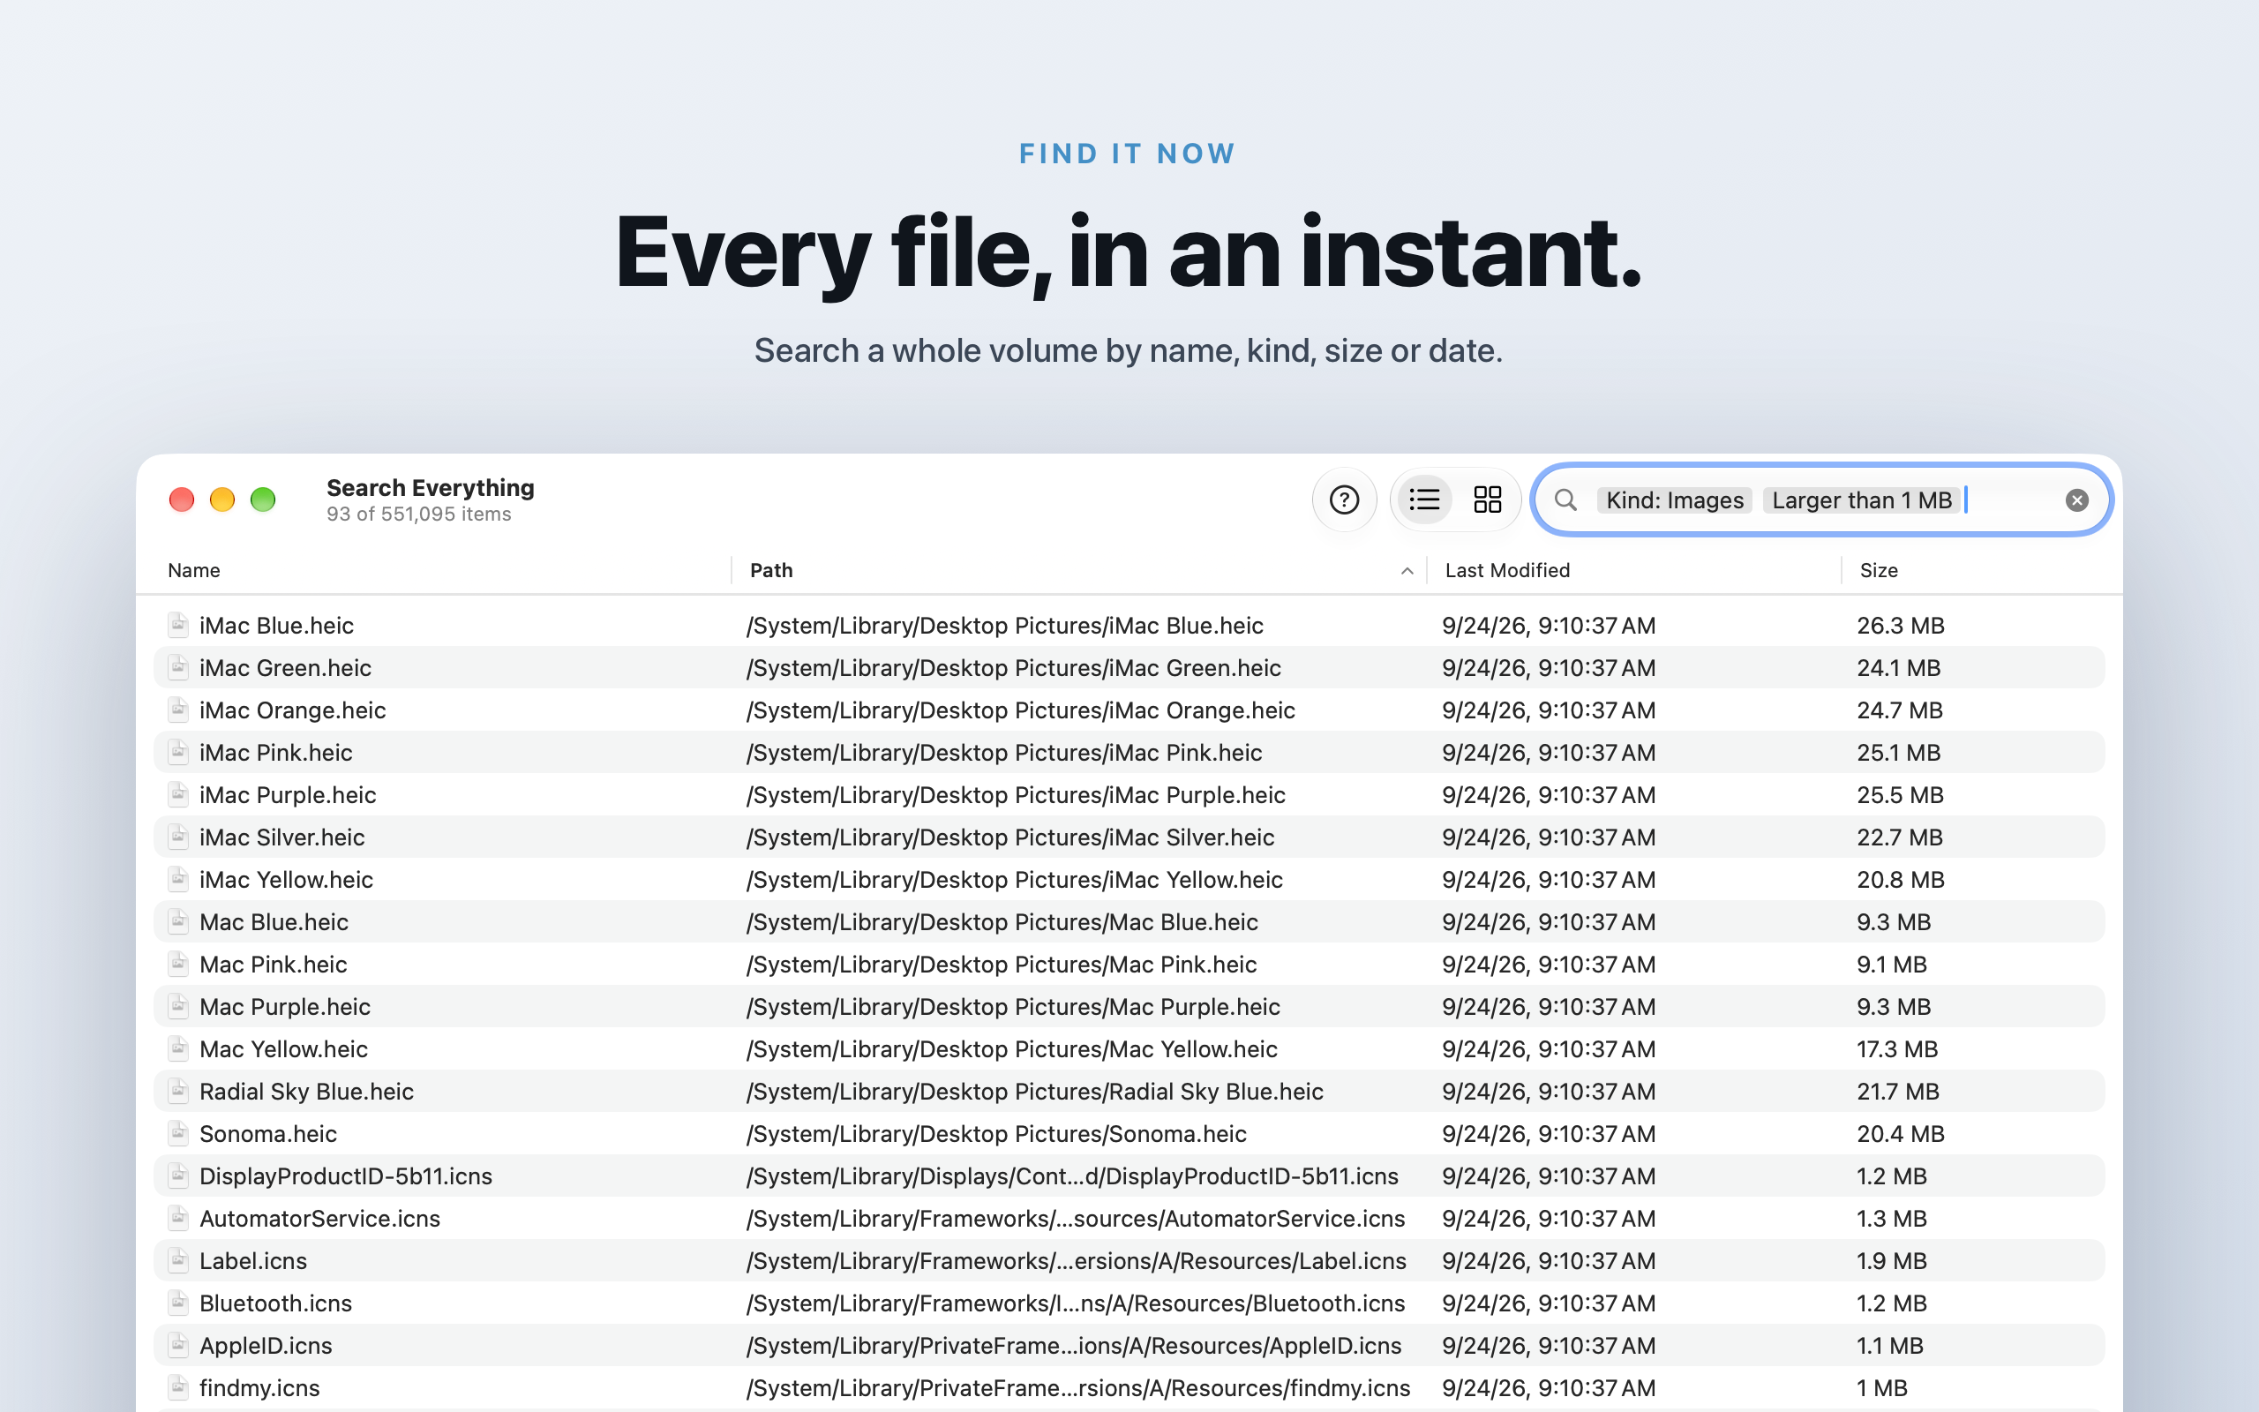This screenshot has width=2259, height=1412.
Task: Click the 1.9 MB size value
Action: (1891, 1261)
